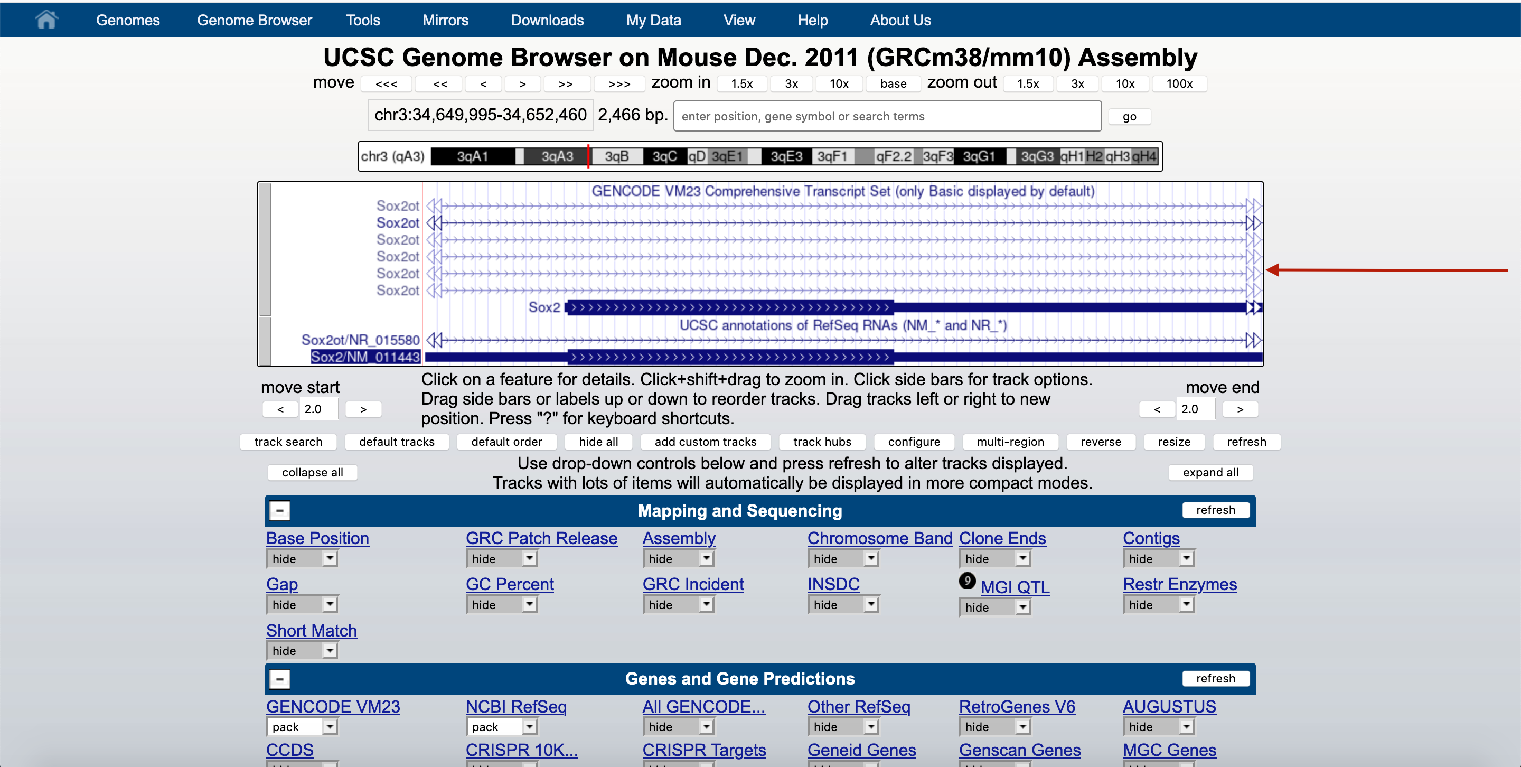Image resolution: width=1521 pixels, height=767 pixels.
Task: Open the INSDC track link
Action: click(833, 584)
